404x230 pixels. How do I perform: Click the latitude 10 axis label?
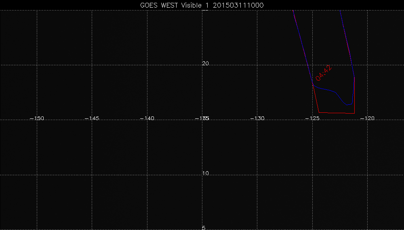coord(205,173)
